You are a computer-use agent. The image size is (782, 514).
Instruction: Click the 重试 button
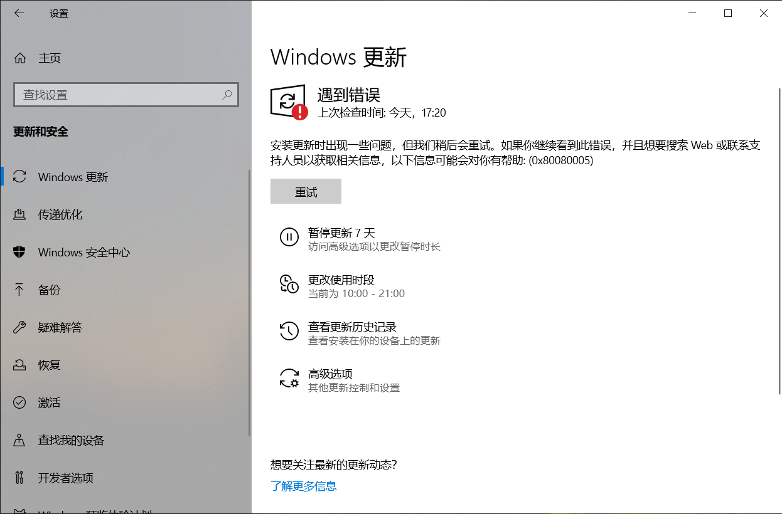pyautogui.click(x=306, y=191)
